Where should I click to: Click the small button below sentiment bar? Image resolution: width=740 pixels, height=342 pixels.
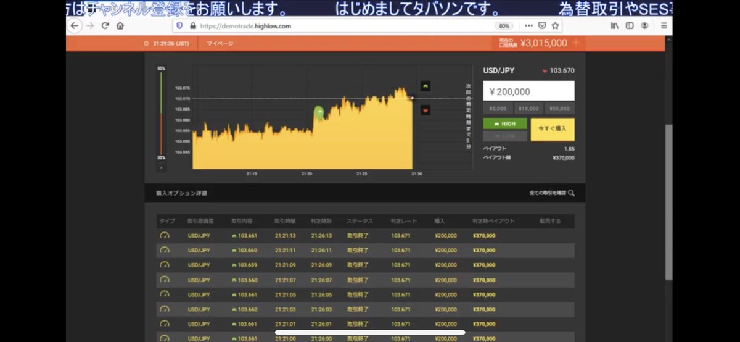click(162, 167)
